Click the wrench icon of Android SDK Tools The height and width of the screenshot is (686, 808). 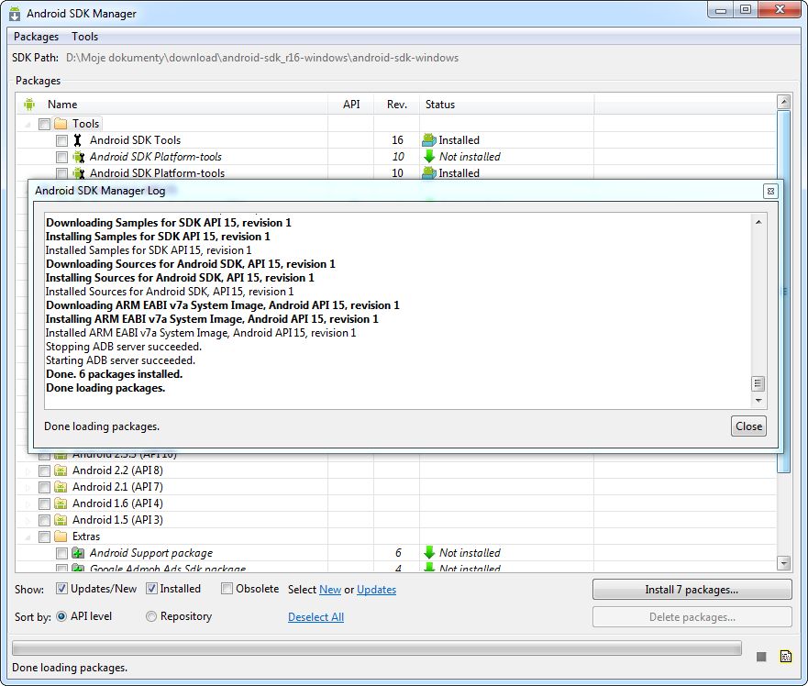click(x=78, y=140)
